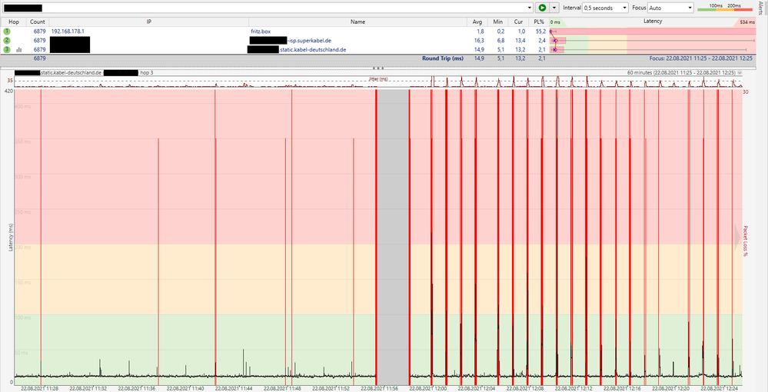
Task: Select the 192.168.178.1 IP cell
Action: (68, 31)
